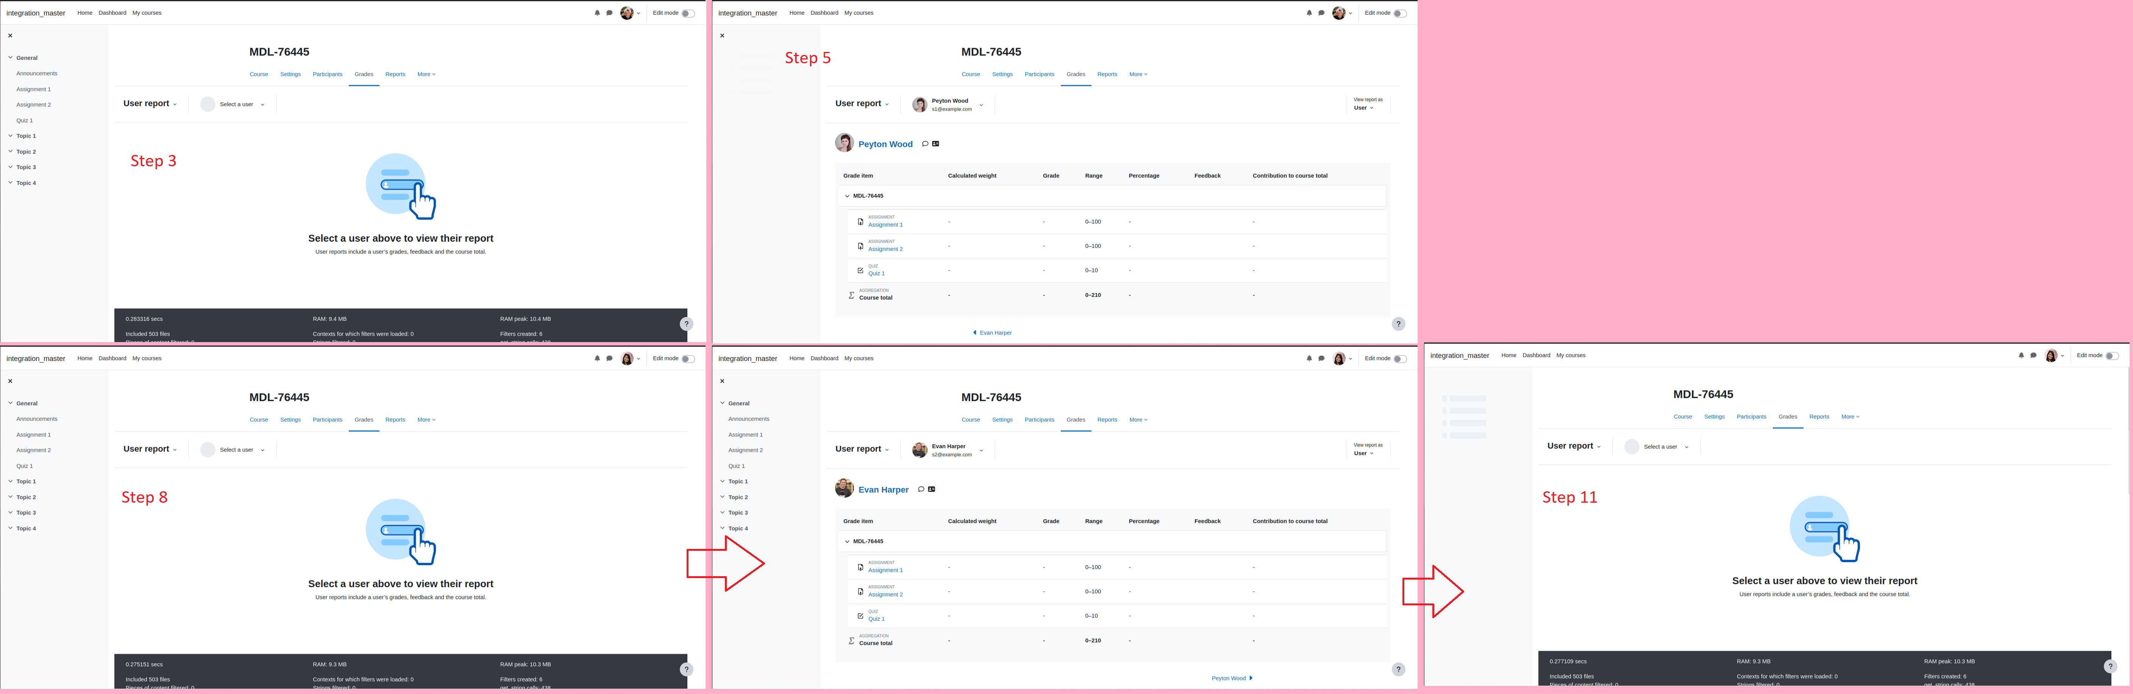Close course index in Evan Harper screenshot
Viewport: 2133px width, 694px height.
point(722,381)
